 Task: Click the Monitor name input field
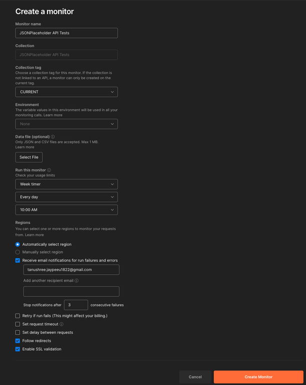pyautogui.click(x=67, y=33)
